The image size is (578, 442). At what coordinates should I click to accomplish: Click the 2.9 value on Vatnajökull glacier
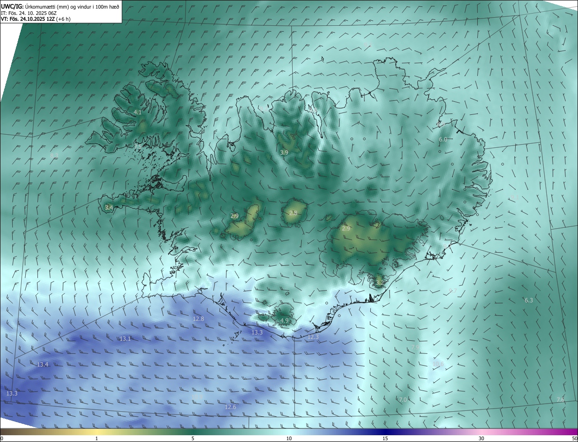point(346,229)
